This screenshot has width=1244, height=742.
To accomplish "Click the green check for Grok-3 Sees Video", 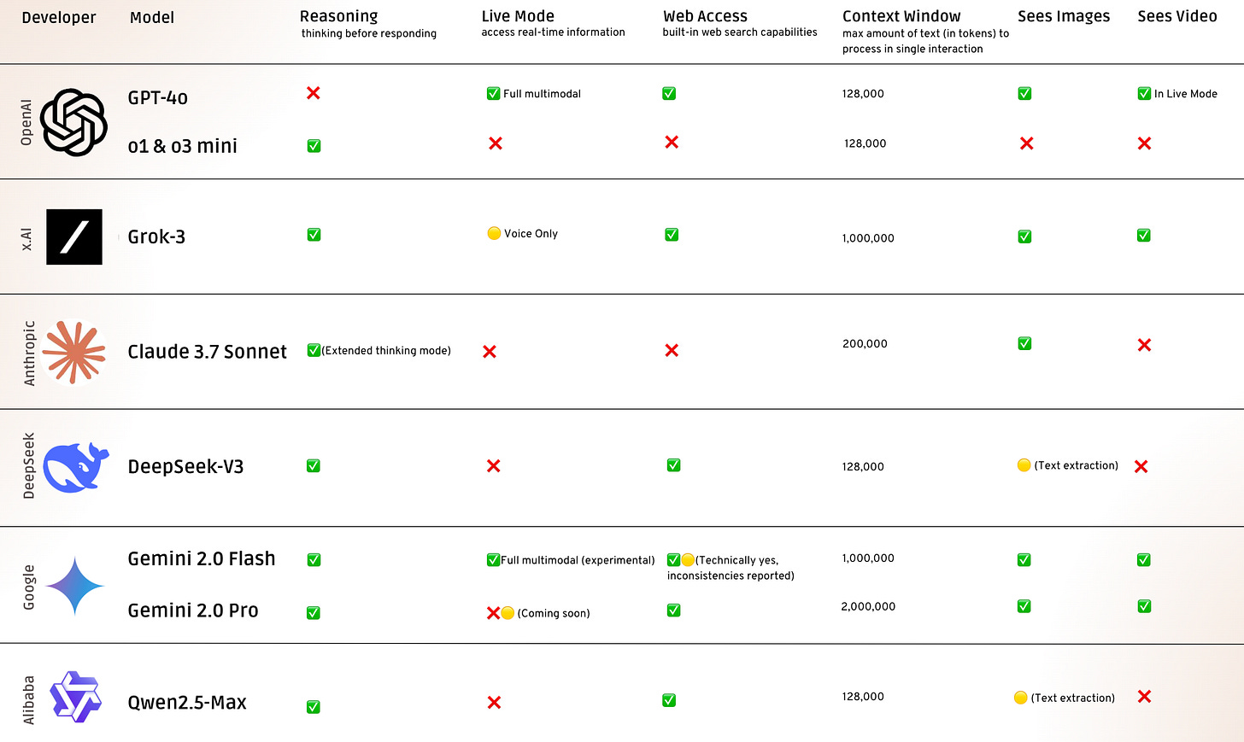I will point(1144,235).
